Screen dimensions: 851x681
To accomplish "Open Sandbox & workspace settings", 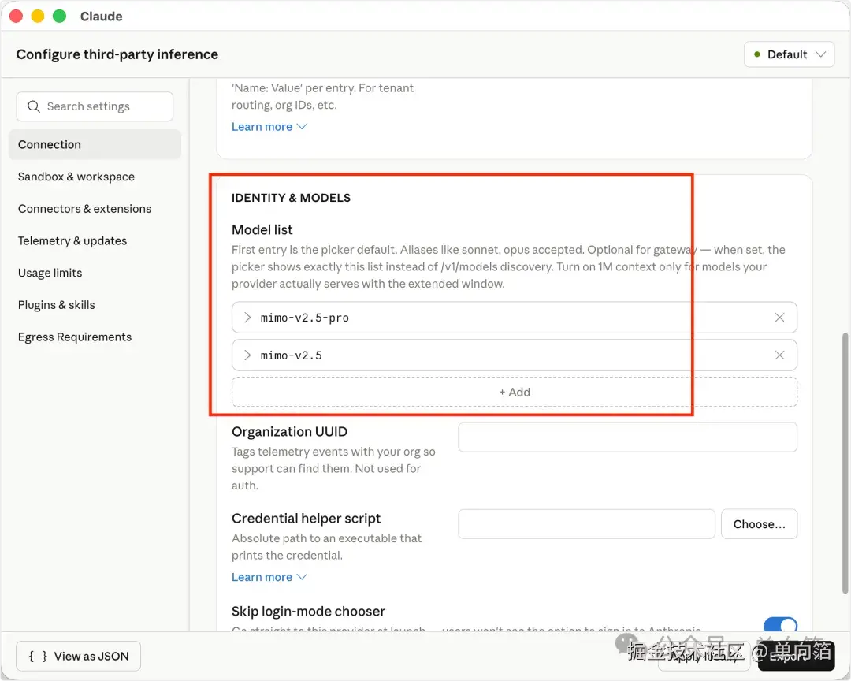I will point(76,177).
